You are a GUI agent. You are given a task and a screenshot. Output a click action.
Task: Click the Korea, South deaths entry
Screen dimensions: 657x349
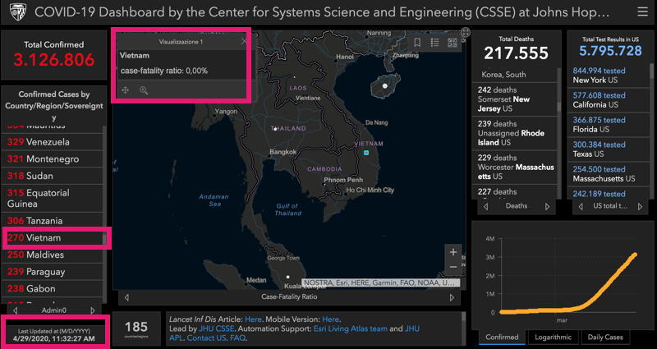click(x=503, y=75)
